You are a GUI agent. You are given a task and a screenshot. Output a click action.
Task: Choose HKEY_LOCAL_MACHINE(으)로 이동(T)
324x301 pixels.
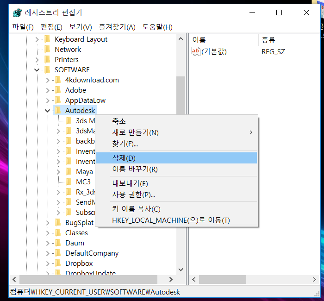point(177,220)
